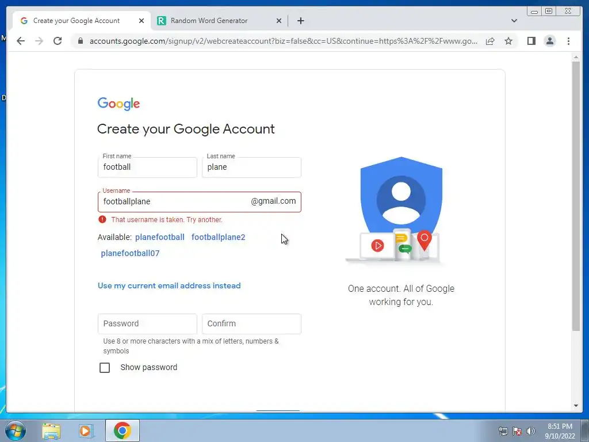Reload the current page
Screen dimensions: 589x442
point(58,41)
